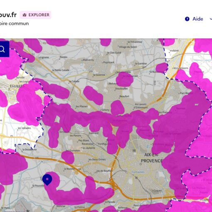Click the 'Violaine' label
The image size is (212, 212).
coord(174,51)
